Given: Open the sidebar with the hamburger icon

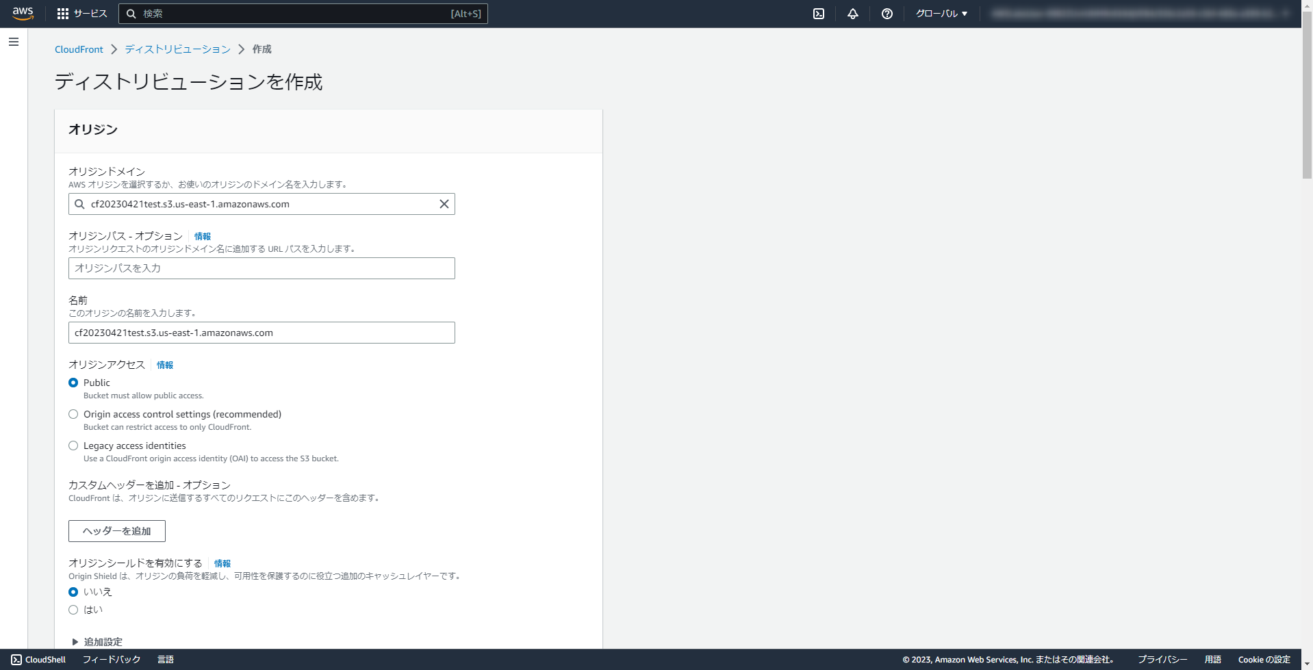Looking at the screenshot, I should [x=13, y=42].
